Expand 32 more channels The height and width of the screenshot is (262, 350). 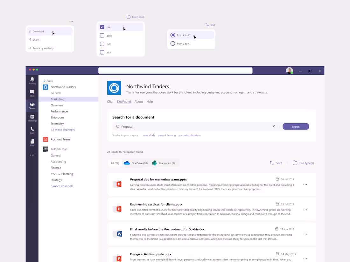coord(62,130)
